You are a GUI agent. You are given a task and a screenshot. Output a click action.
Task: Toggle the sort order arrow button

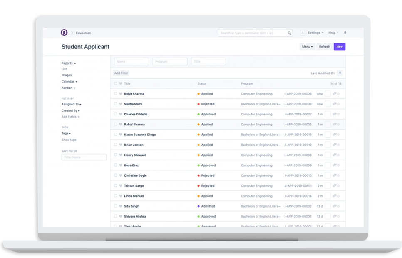[340, 73]
